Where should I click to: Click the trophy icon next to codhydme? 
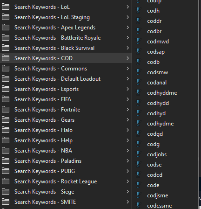tap(138, 124)
